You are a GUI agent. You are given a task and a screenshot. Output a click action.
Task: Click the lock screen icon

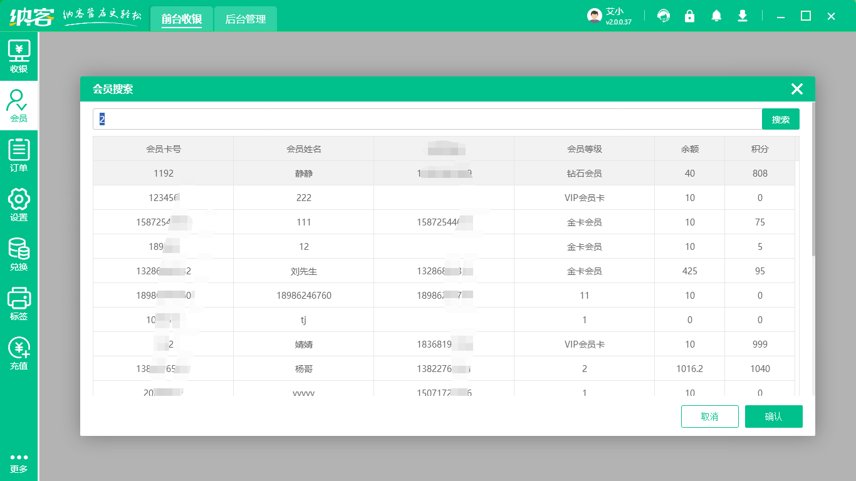point(690,16)
